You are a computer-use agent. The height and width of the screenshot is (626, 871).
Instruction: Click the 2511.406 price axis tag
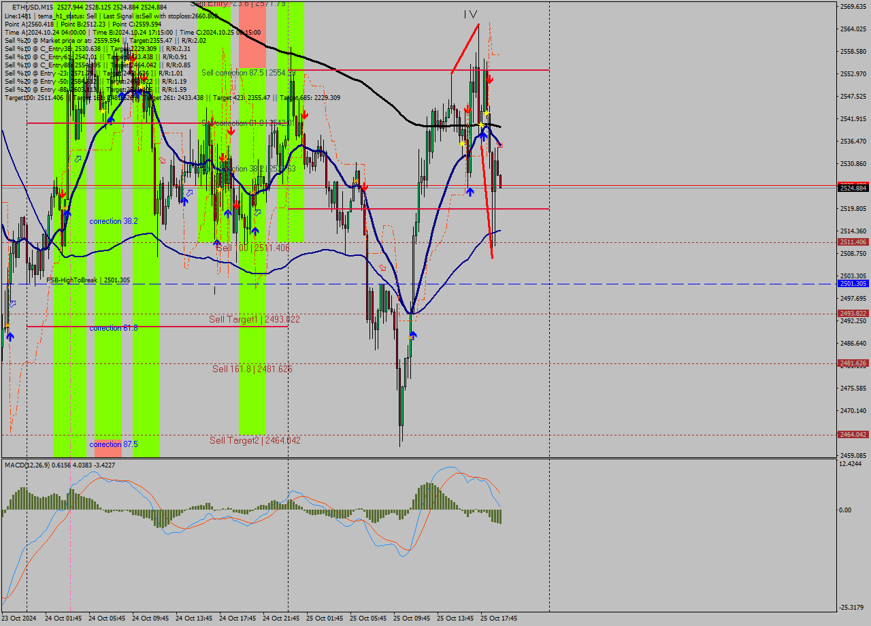853,242
